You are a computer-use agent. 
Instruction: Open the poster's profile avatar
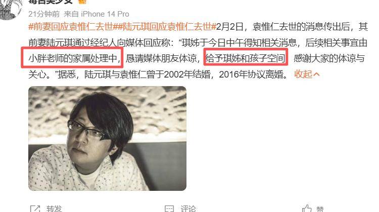[x=11, y=9]
